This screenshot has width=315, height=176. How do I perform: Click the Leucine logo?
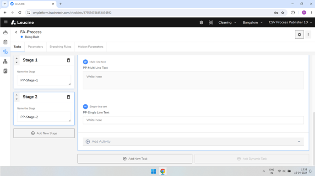click(x=22, y=22)
